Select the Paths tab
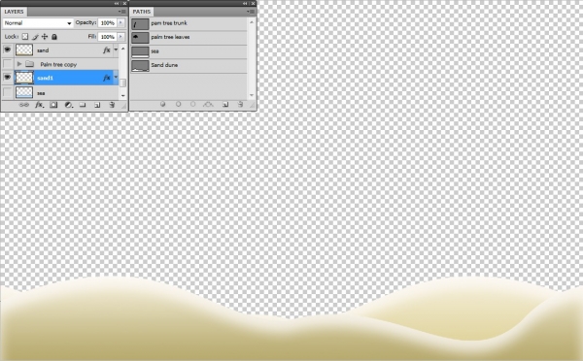The height and width of the screenshot is (361, 583). pyautogui.click(x=142, y=12)
